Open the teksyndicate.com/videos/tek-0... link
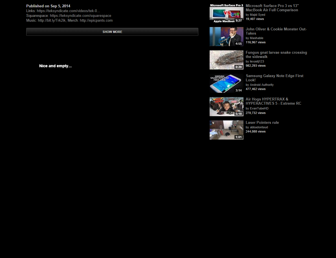This screenshot has width=336, height=258. pyautogui.click(x=68, y=11)
